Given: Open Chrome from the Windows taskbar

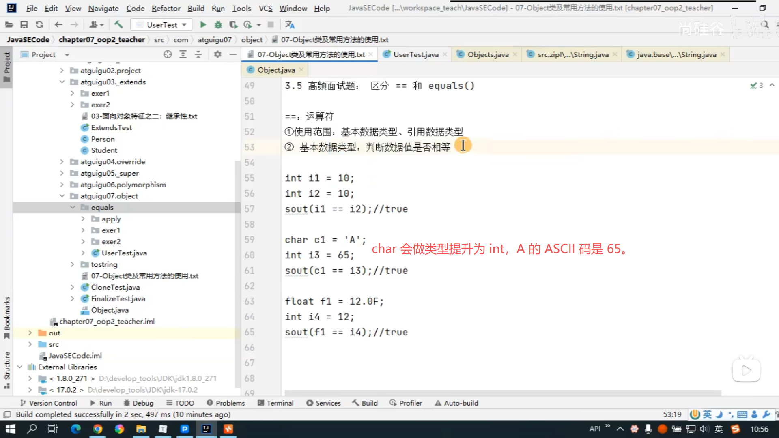Looking at the screenshot, I should [97, 429].
